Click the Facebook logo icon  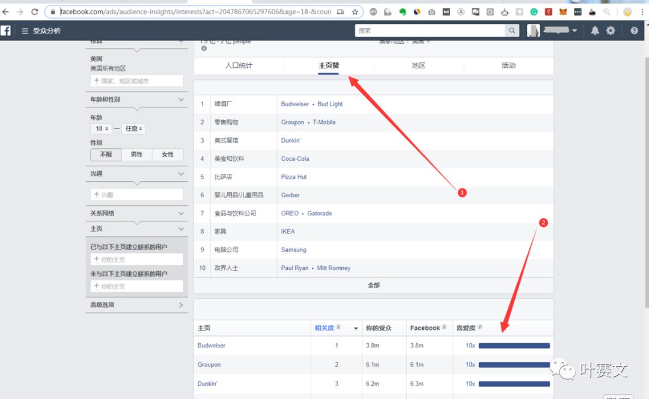5,31
